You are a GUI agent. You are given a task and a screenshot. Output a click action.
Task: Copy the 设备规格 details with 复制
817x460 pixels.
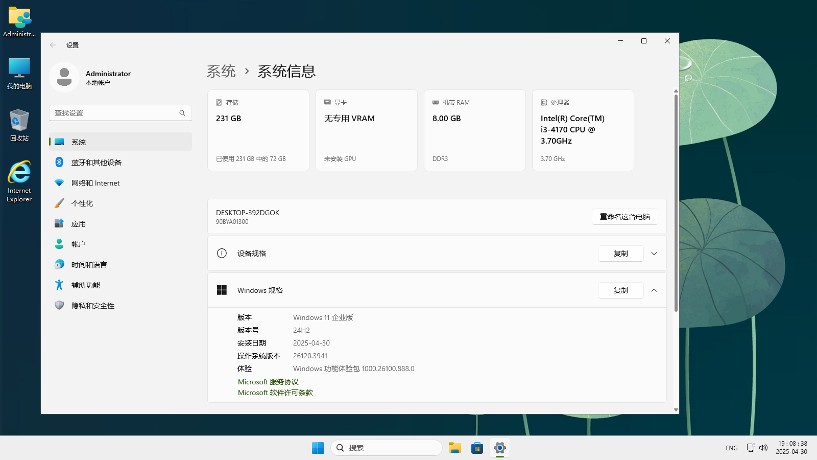click(621, 254)
